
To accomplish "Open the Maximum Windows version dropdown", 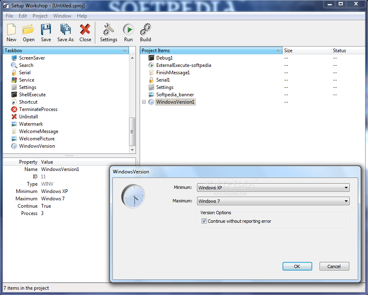I will (x=273, y=201).
